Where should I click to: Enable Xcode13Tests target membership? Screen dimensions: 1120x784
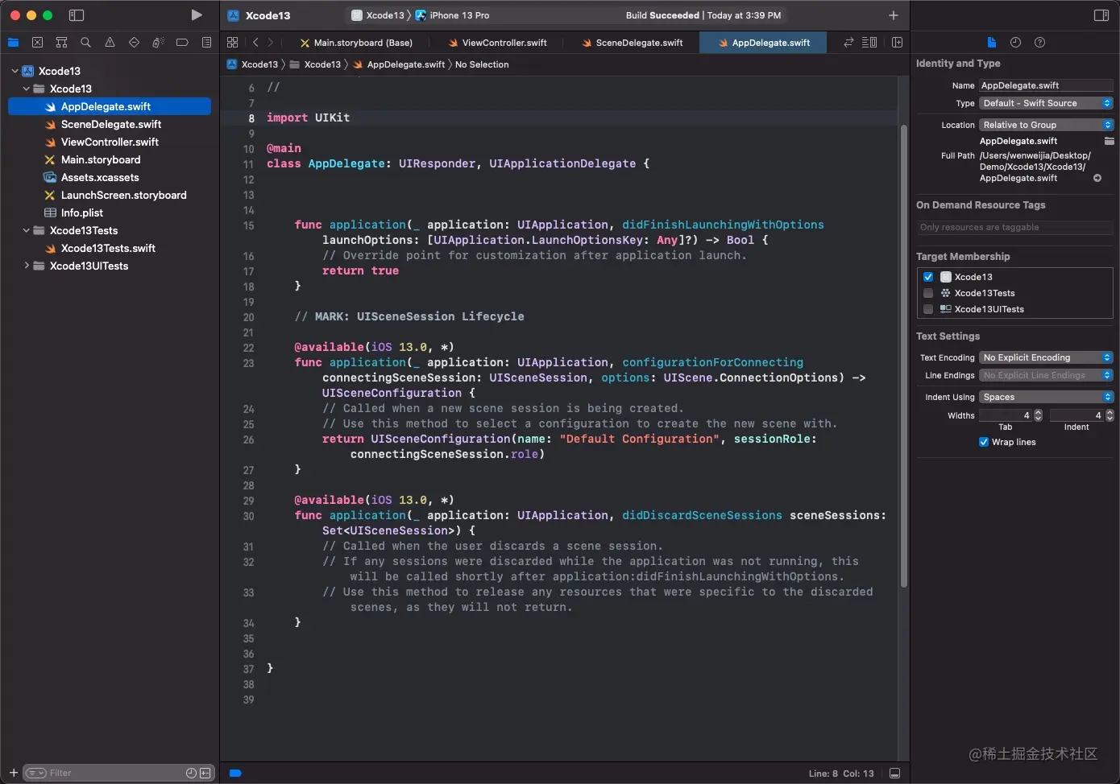(x=928, y=293)
